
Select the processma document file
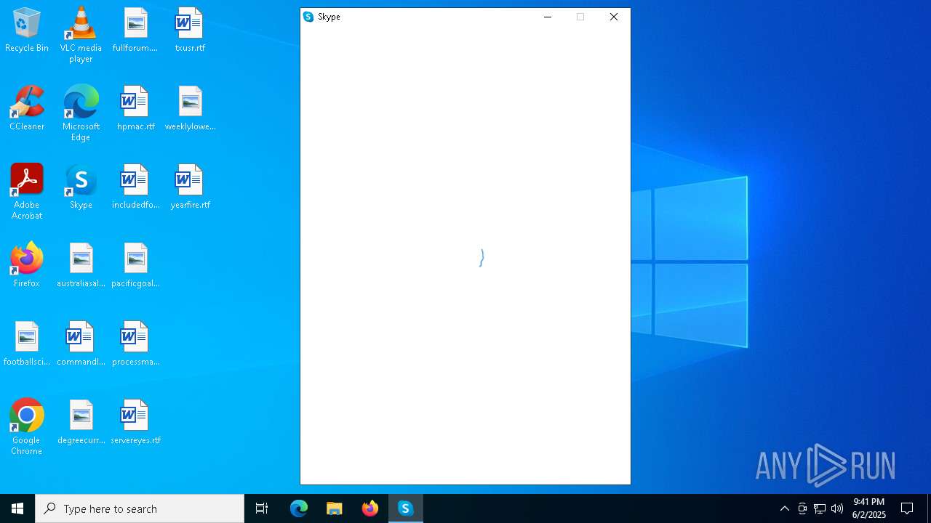click(x=135, y=344)
